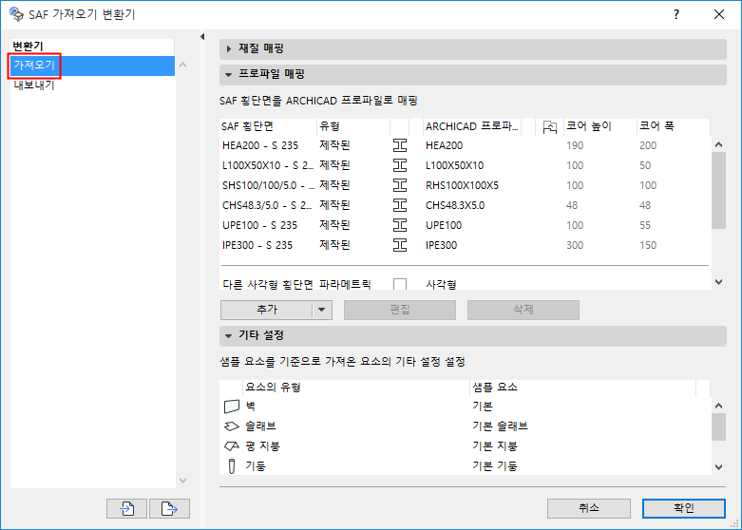The width and height of the screenshot is (742, 530).
Task: Click the 코어 높이 column header
Action: (x=599, y=126)
